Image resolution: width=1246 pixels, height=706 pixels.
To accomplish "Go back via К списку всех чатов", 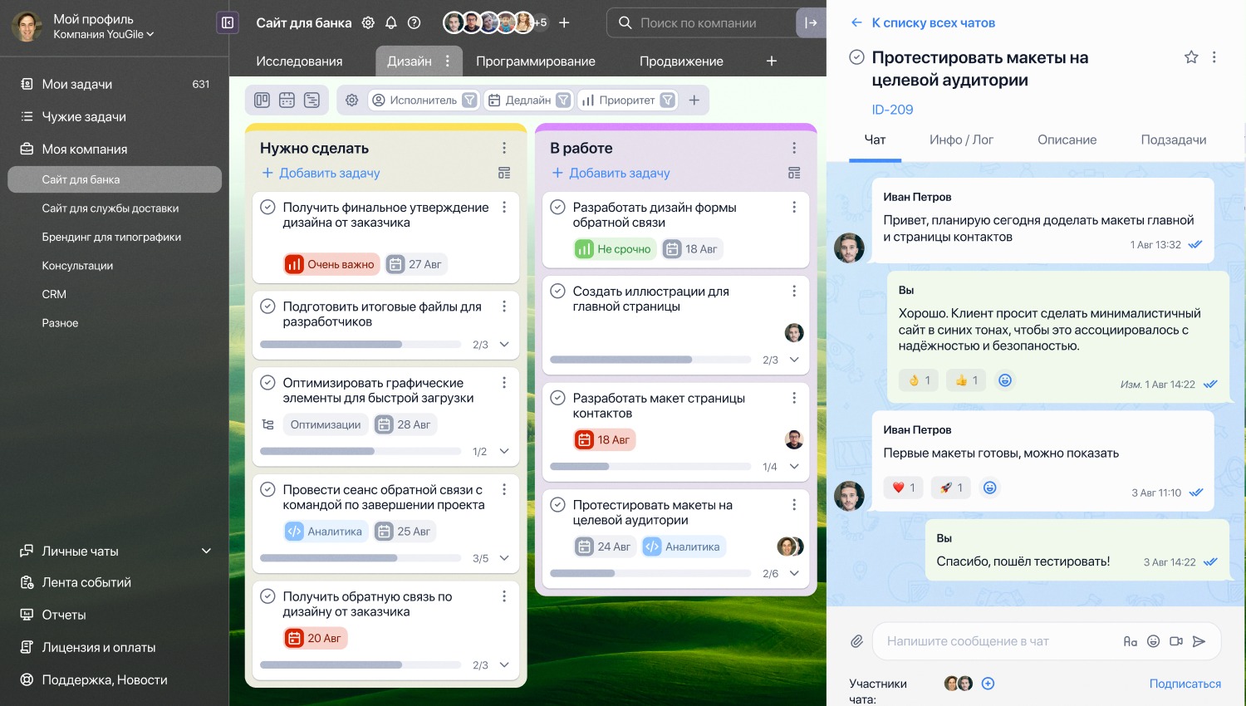I will (923, 22).
